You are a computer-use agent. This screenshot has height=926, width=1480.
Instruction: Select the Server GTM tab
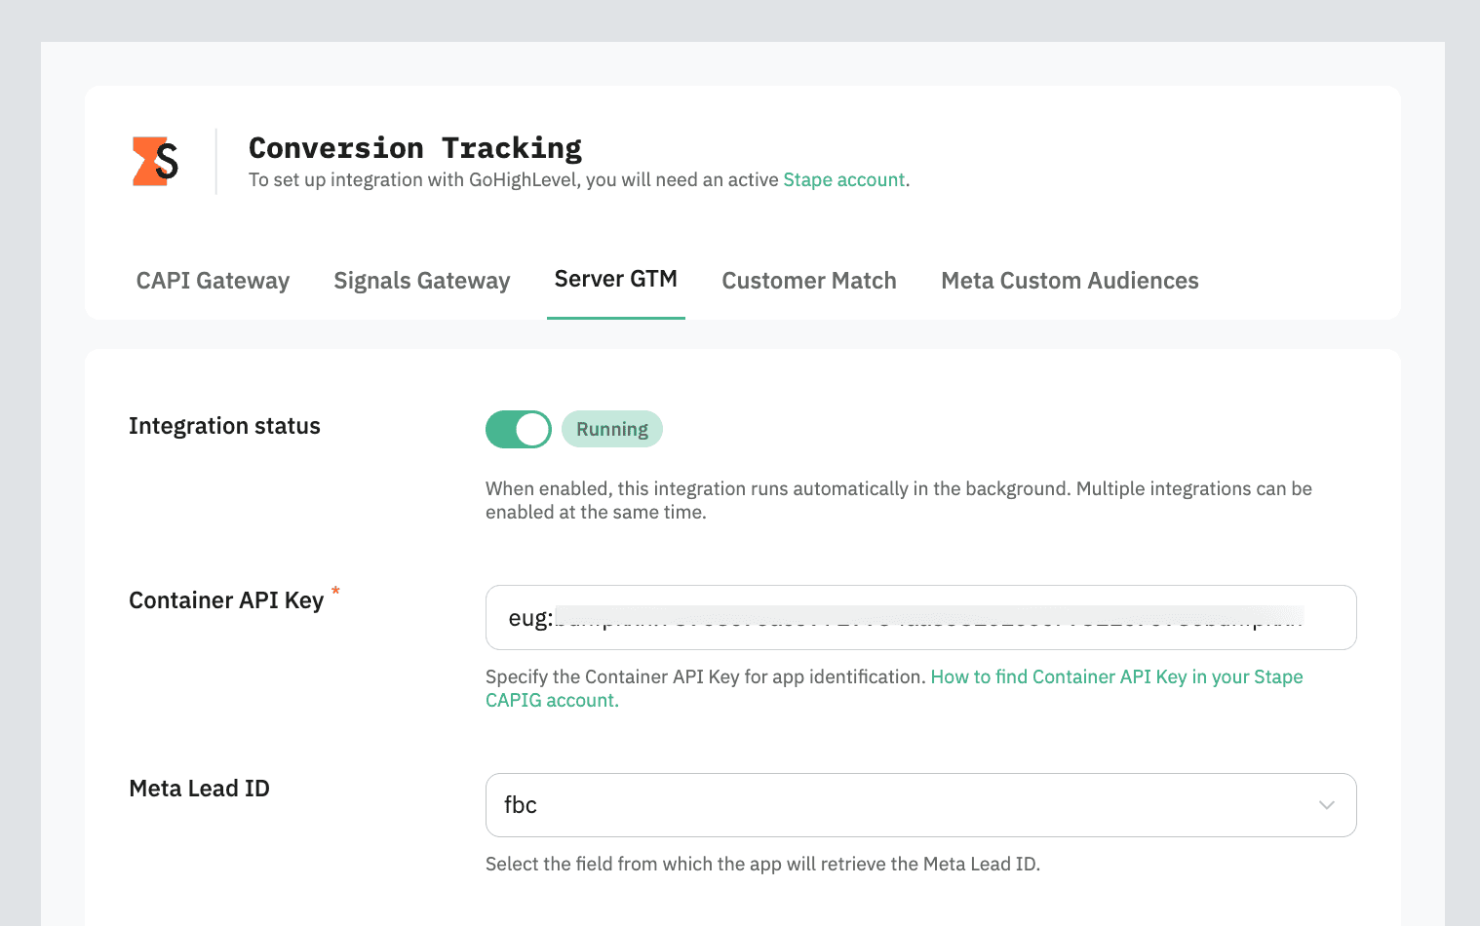click(x=616, y=279)
